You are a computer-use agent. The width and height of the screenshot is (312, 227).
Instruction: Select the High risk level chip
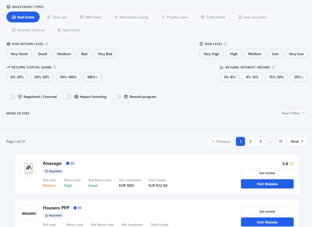234,54
